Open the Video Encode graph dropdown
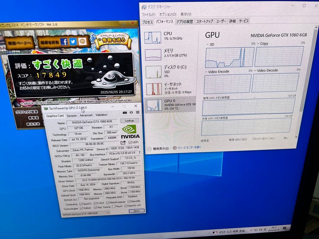 click(206, 72)
